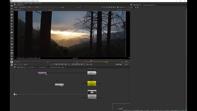
Task: Open the Edit menu
Action: point(15,3)
